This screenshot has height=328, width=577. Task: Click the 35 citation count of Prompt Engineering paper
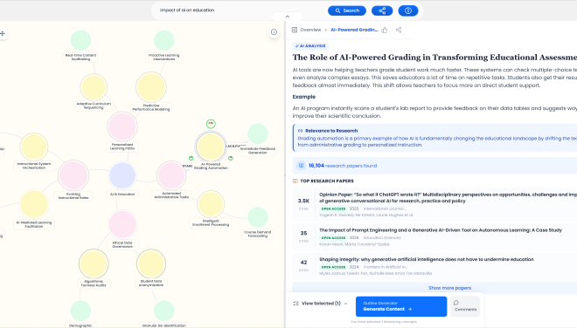[x=303, y=233]
